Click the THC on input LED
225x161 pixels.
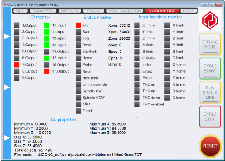pyautogui.click(x=137, y=84)
